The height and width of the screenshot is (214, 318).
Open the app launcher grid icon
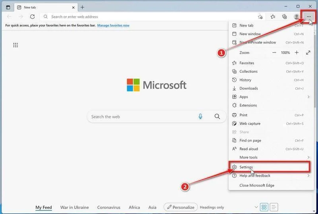pyautogui.click(x=16, y=45)
